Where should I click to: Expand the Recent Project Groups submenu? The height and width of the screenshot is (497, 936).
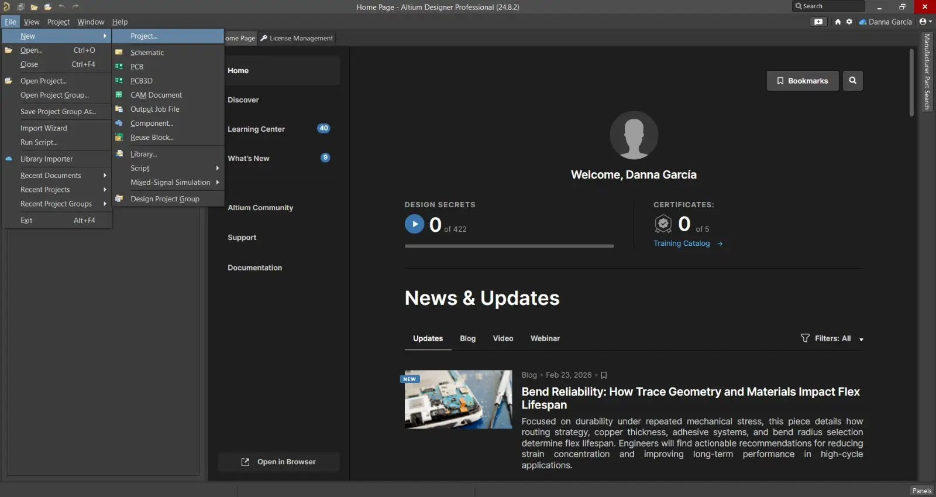(57, 204)
